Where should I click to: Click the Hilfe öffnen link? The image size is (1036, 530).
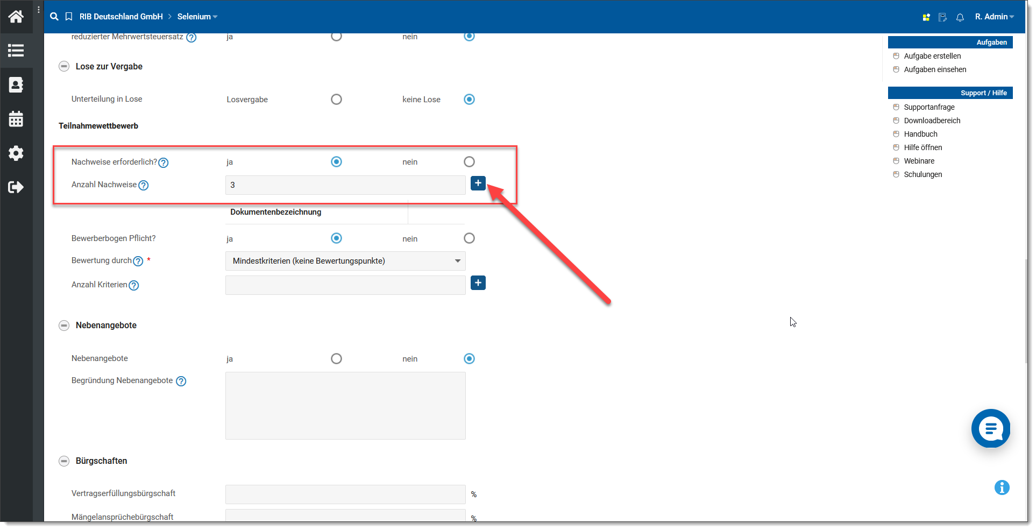(923, 147)
